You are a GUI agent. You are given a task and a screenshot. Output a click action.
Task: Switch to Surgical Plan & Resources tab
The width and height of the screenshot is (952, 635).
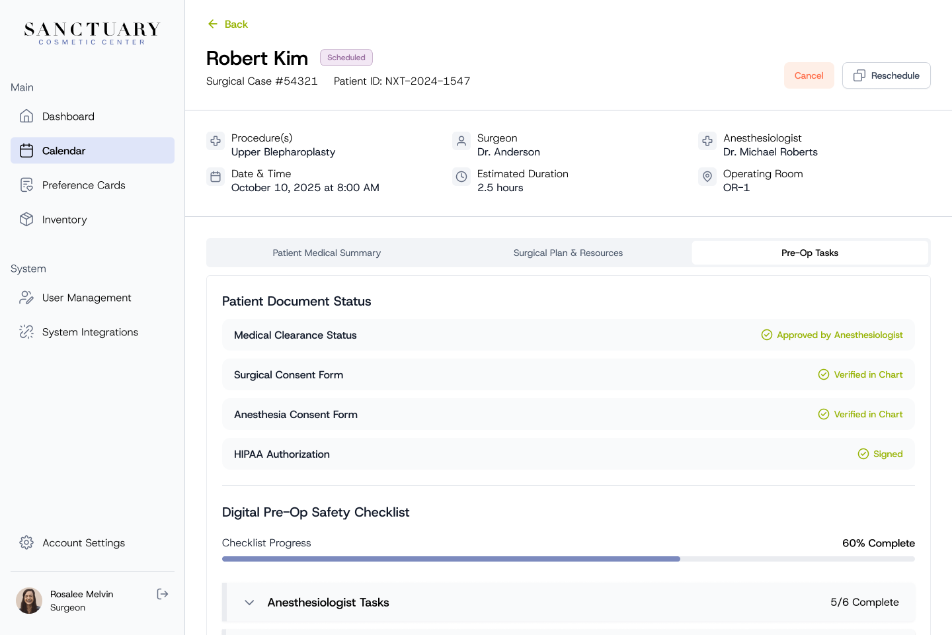(568, 253)
